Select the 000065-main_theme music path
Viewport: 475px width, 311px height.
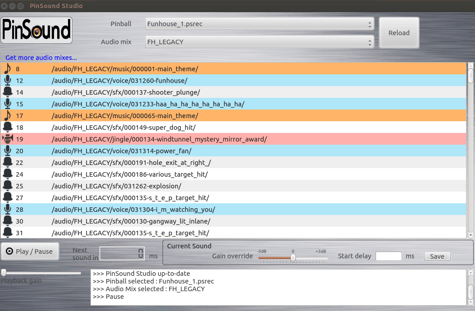(x=125, y=116)
